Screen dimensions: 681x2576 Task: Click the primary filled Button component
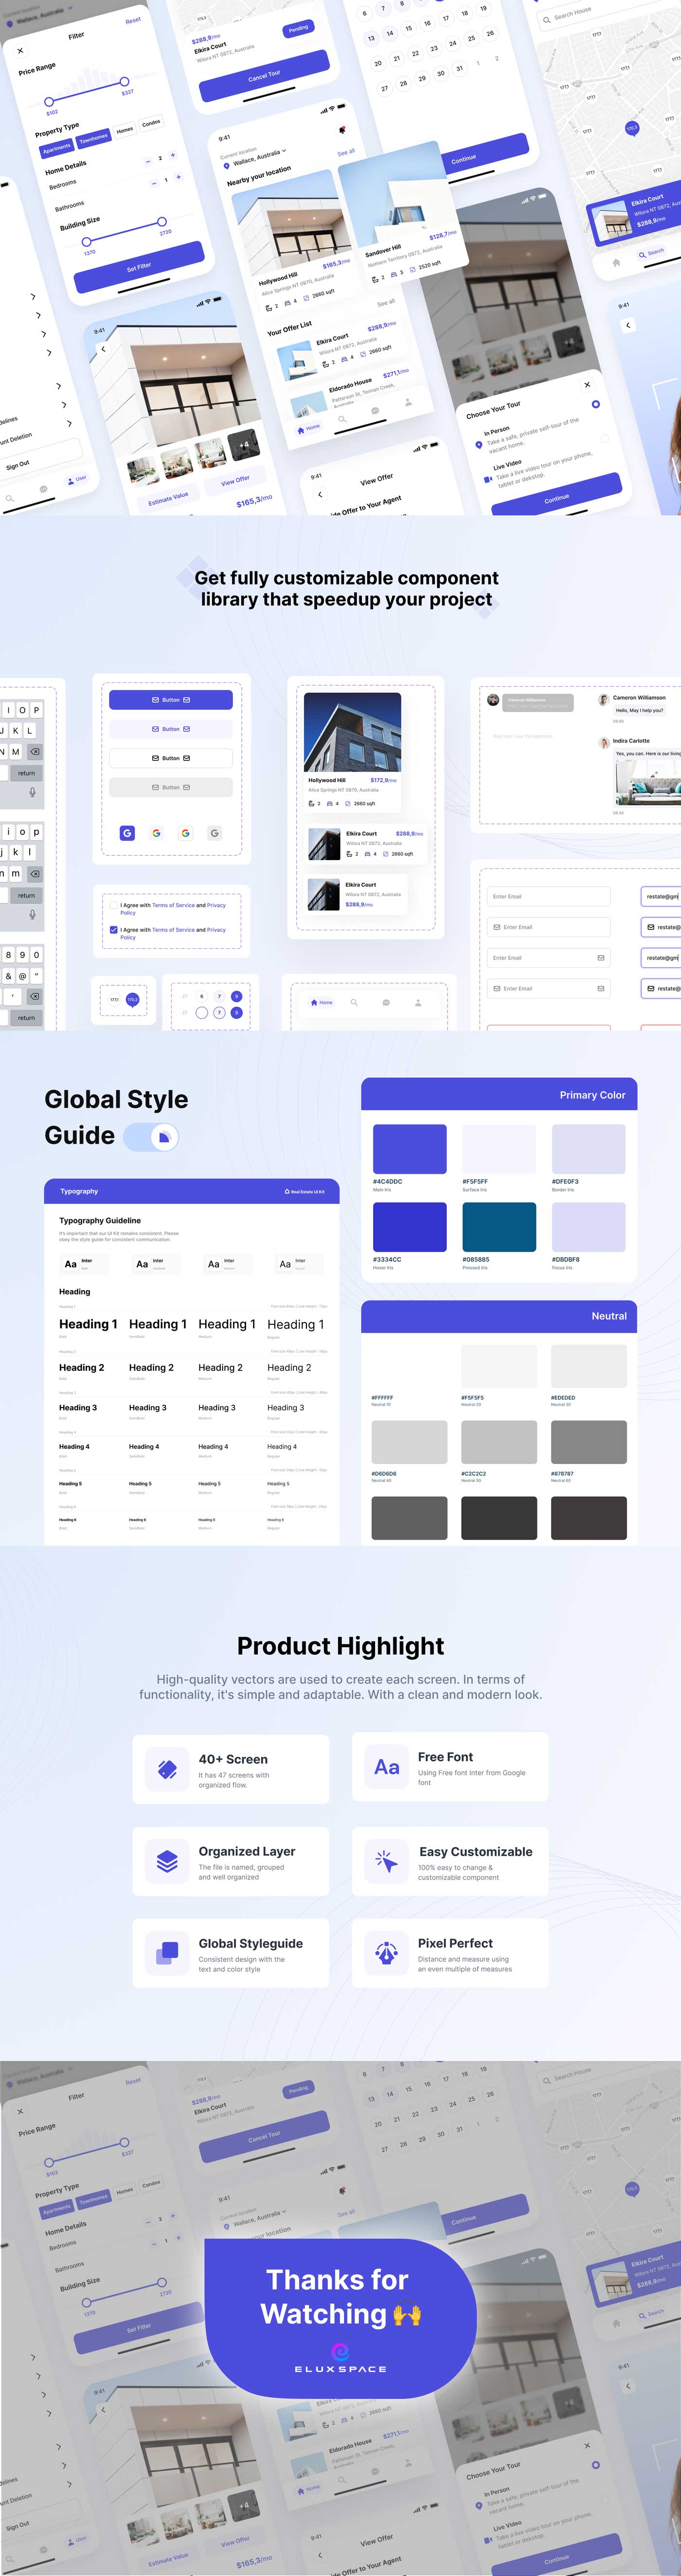[x=171, y=700]
